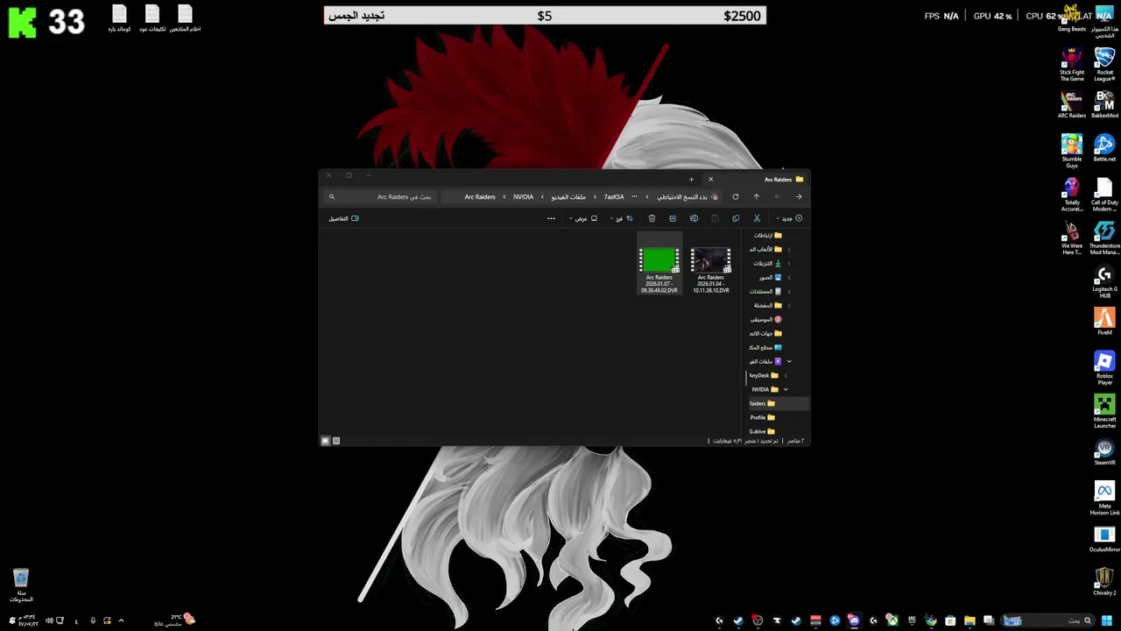Click the Cut scissors icon in Explorer toolbar

pos(757,218)
